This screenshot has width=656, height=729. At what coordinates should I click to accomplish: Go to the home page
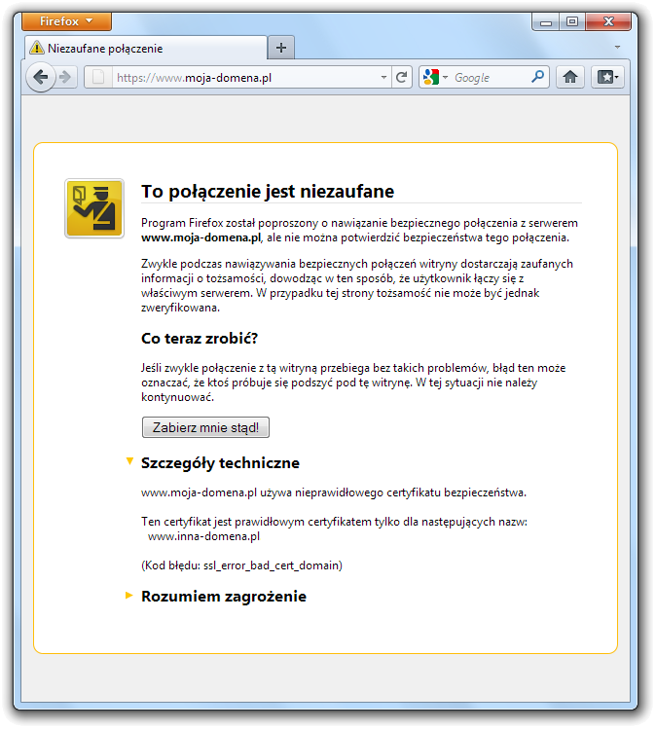570,77
